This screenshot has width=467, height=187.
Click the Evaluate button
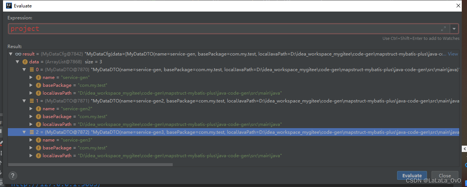[x=412, y=175]
